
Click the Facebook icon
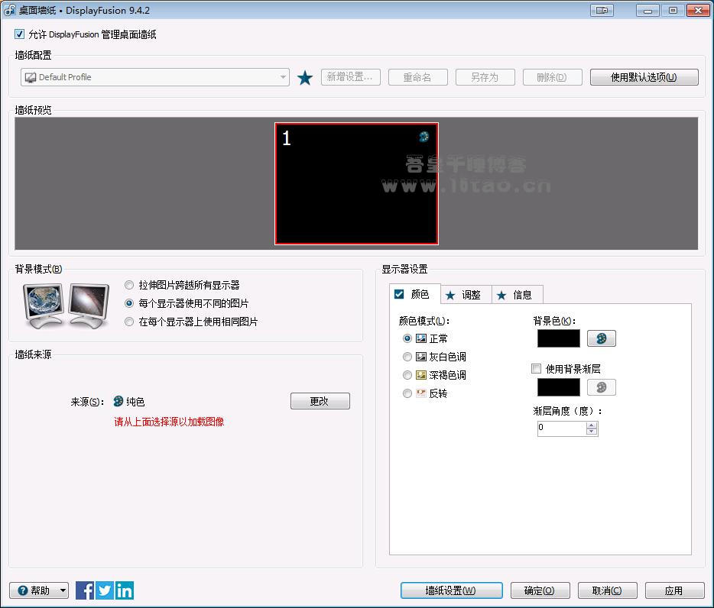click(x=85, y=590)
